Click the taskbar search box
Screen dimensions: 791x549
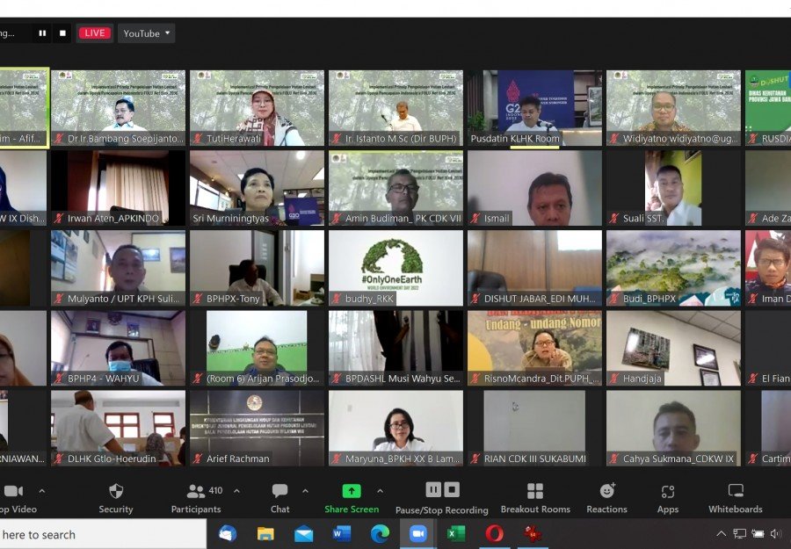(103, 534)
